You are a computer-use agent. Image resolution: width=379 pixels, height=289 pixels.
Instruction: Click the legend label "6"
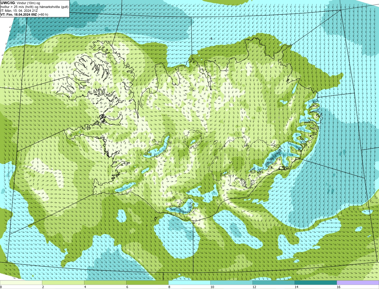pos(127,287)
